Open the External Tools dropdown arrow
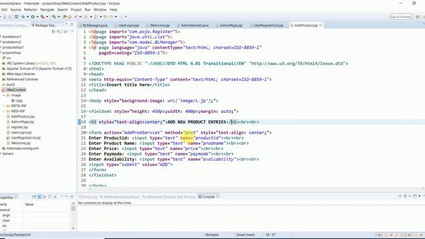Viewport: 425px width, 239px height. [x=47, y=17]
